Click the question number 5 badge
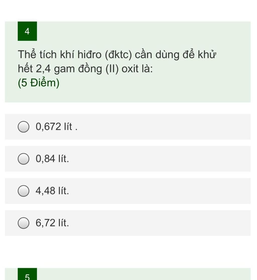Image resolution: width=257 pixels, height=280 pixels. click(27, 276)
